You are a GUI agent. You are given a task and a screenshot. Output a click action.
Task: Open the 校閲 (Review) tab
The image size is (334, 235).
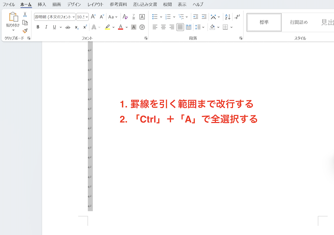coord(167,4)
